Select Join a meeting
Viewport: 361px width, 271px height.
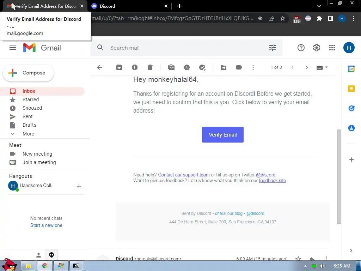[x=39, y=162]
